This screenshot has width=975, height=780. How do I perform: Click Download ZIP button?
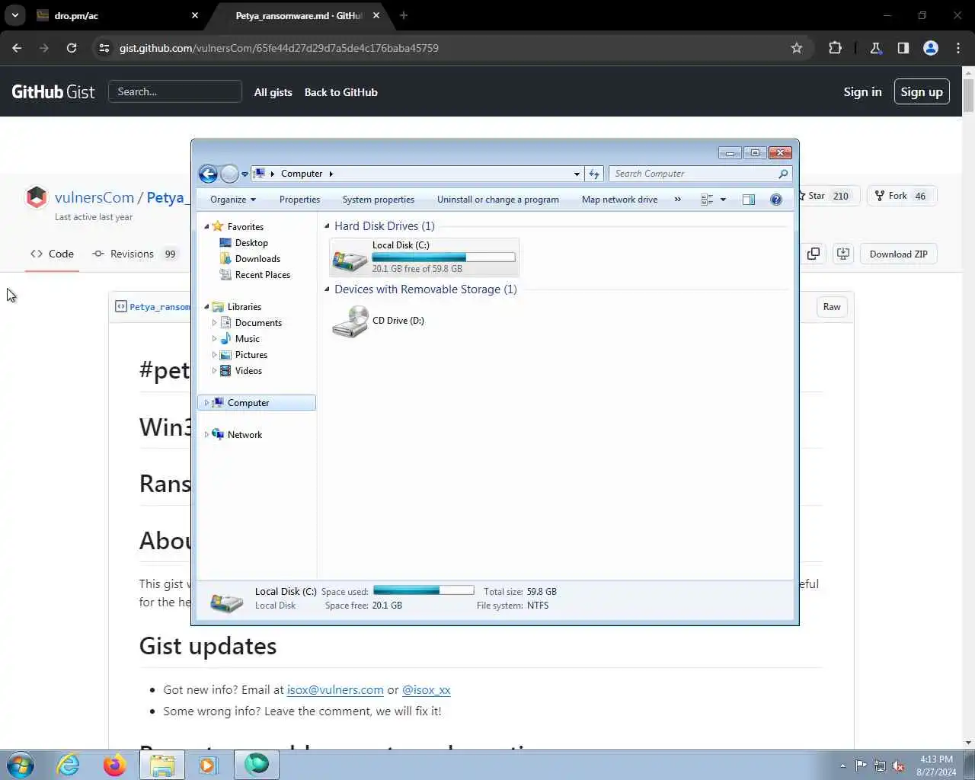(x=898, y=254)
